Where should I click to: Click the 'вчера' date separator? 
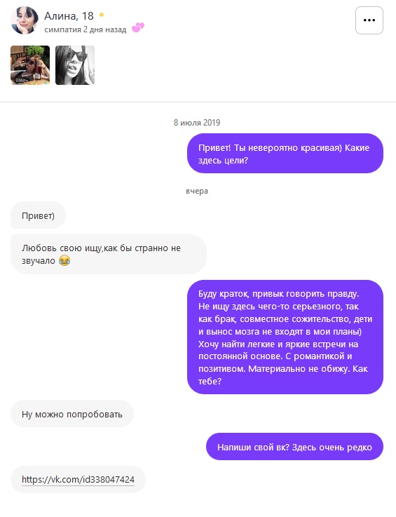tap(197, 192)
